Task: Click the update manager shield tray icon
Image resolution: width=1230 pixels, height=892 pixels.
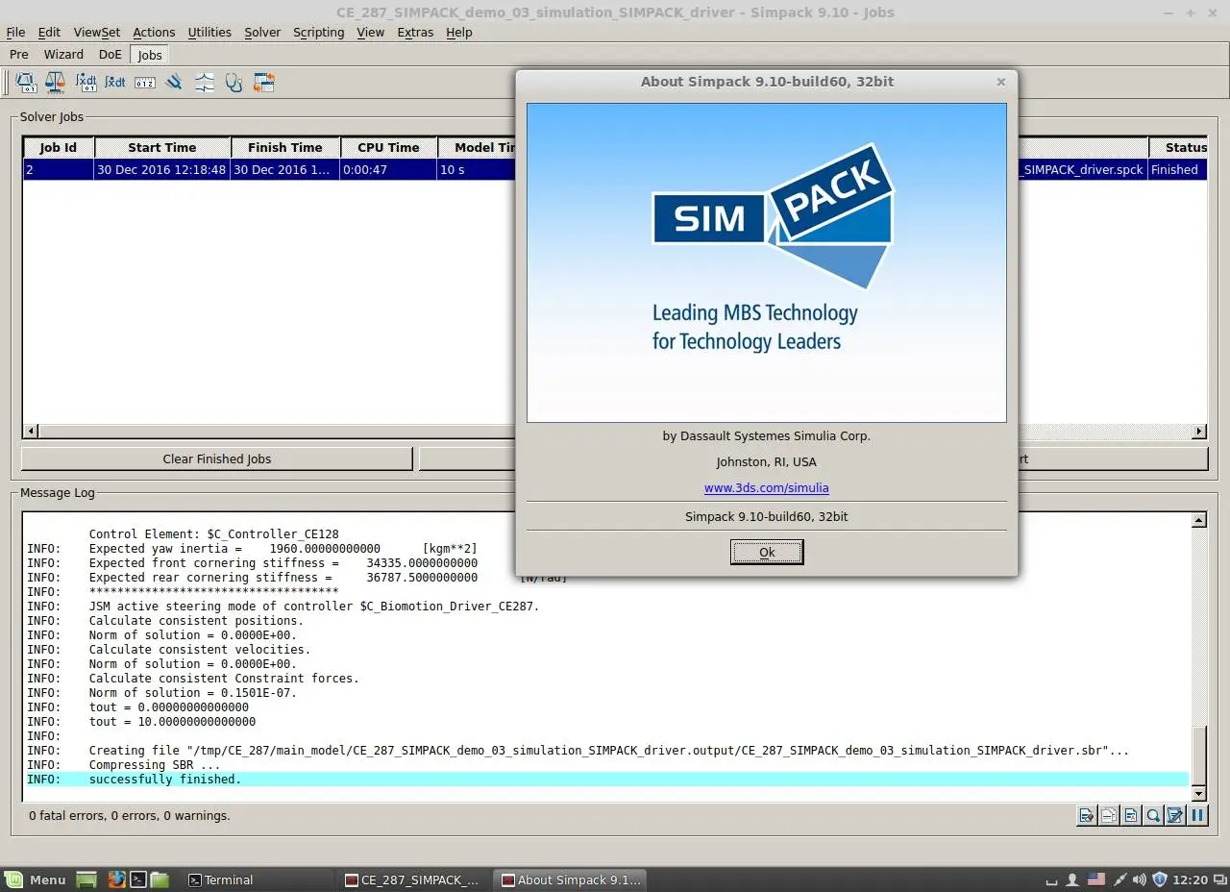Action: [x=1160, y=880]
